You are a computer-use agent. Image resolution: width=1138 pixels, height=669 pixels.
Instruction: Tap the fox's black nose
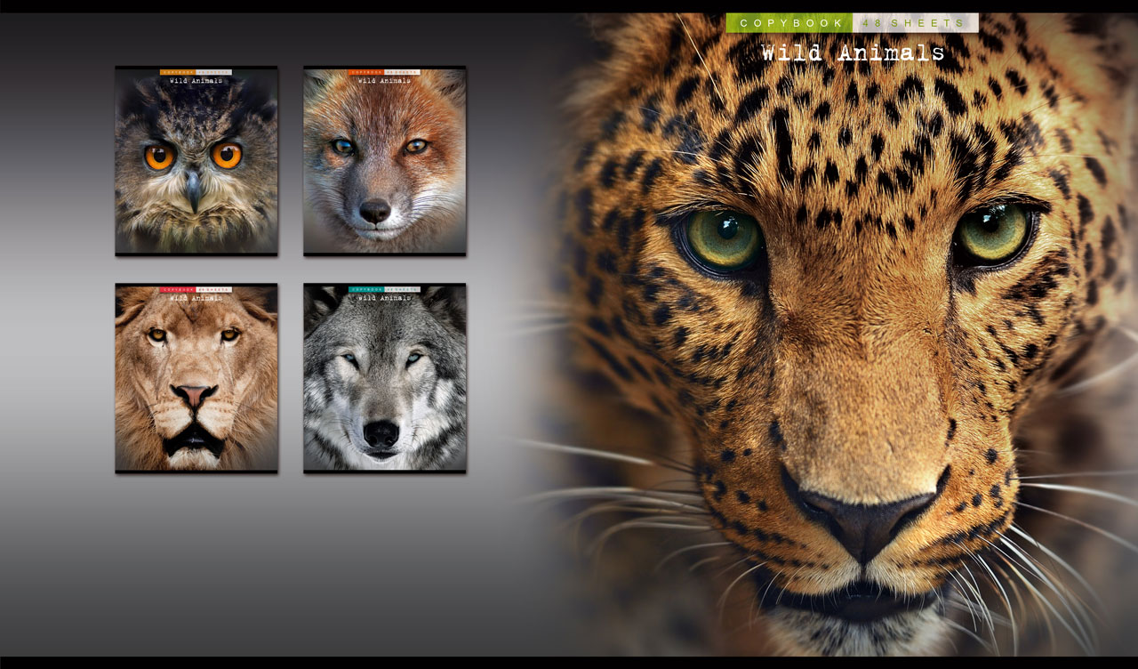pyautogui.click(x=375, y=211)
